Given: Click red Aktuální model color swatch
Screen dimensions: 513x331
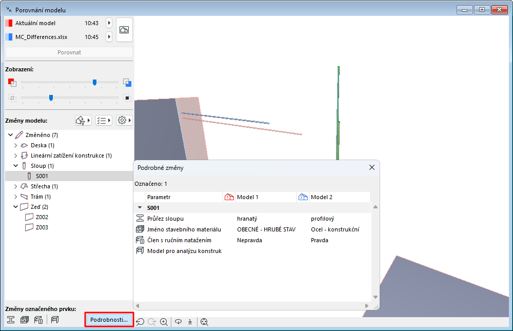Looking at the screenshot, I should [9, 23].
